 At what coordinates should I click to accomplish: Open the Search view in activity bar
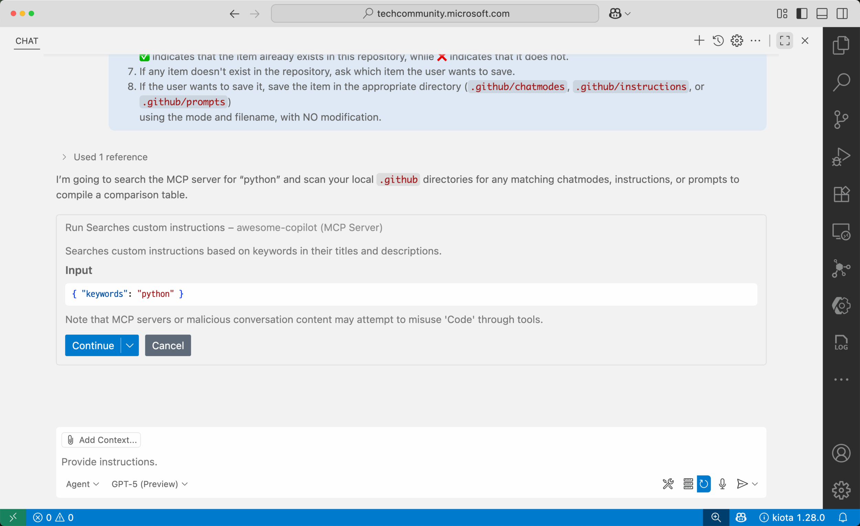841,82
